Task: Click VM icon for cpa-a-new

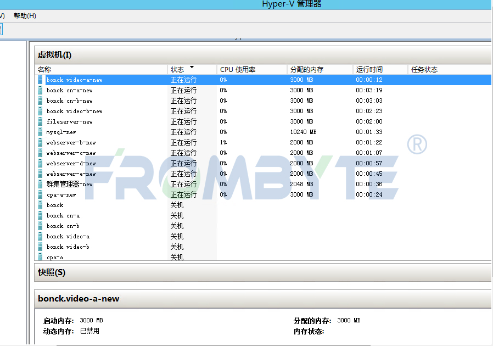Action: coord(40,195)
